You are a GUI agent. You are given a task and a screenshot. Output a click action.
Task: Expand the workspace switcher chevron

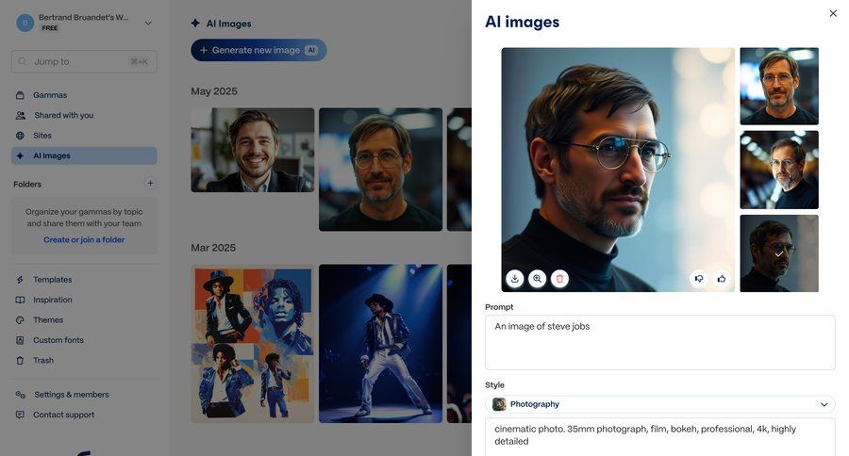click(148, 23)
